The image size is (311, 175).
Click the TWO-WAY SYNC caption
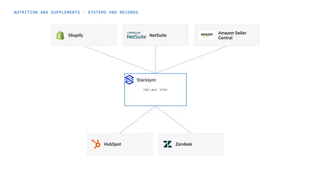point(155,90)
